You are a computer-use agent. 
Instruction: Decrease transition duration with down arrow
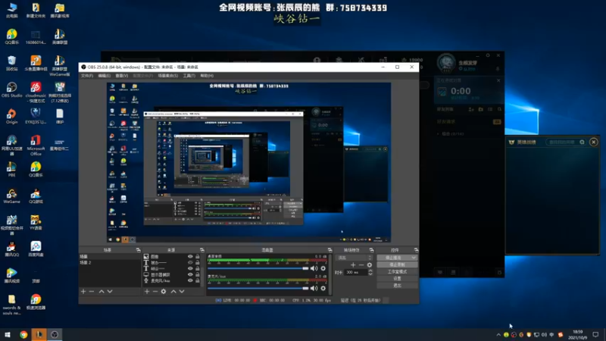(370, 274)
